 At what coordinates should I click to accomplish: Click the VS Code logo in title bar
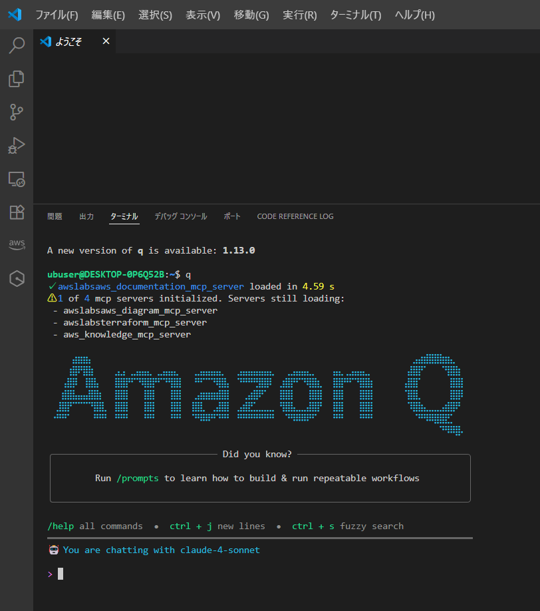pos(15,15)
